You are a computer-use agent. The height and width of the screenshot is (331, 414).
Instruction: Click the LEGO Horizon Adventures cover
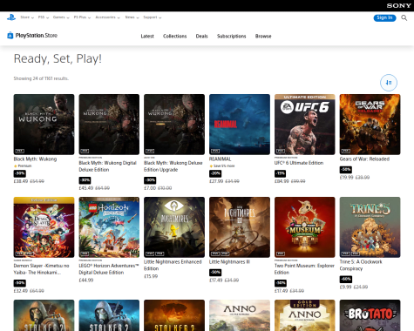click(109, 227)
